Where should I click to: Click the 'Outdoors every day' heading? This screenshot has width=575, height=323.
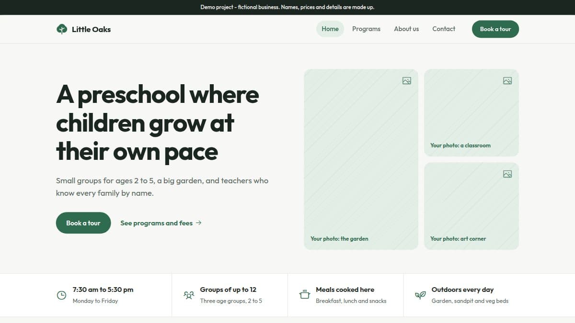[x=462, y=290]
